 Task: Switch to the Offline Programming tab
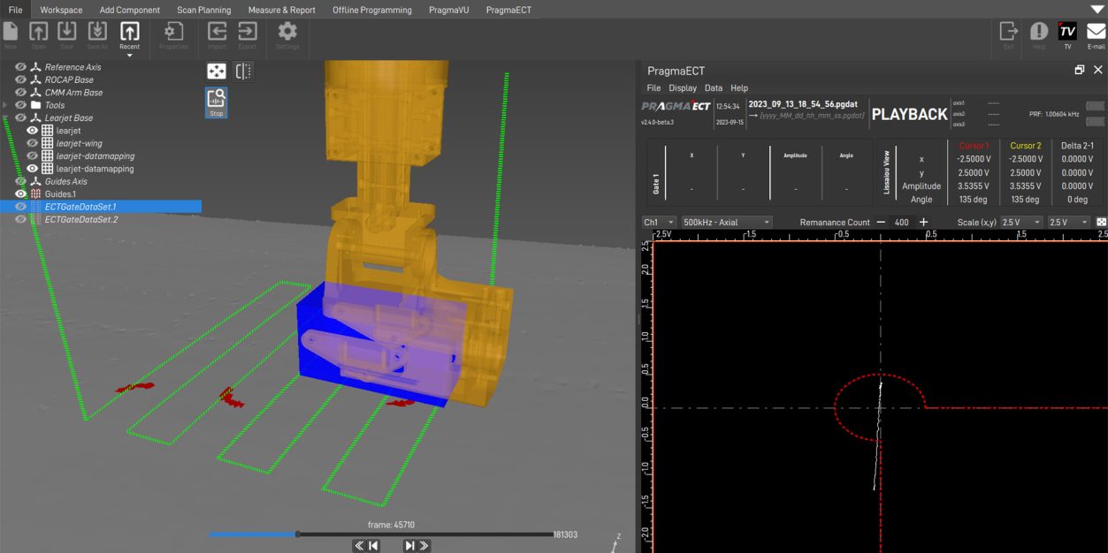tap(372, 10)
